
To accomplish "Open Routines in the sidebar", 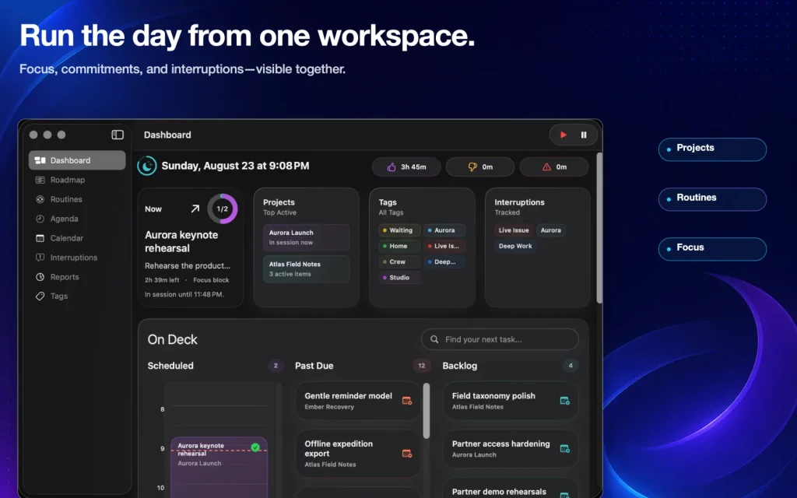I will coord(77,199).
